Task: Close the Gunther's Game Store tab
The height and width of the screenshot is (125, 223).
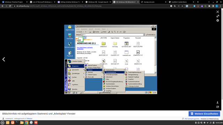Action: 193,2
